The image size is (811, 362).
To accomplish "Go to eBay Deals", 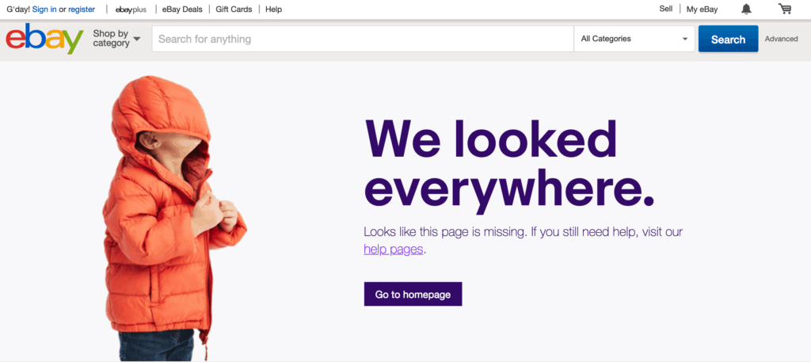I will point(182,10).
